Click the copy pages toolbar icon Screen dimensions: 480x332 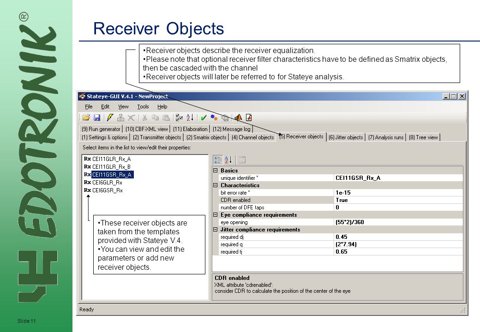click(155, 118)
